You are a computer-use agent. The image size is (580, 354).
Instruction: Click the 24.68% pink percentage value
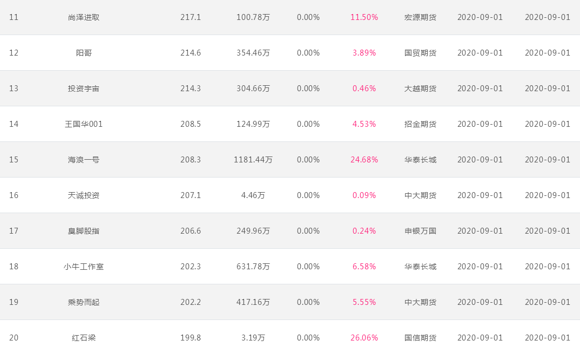(x=364, y=160)
